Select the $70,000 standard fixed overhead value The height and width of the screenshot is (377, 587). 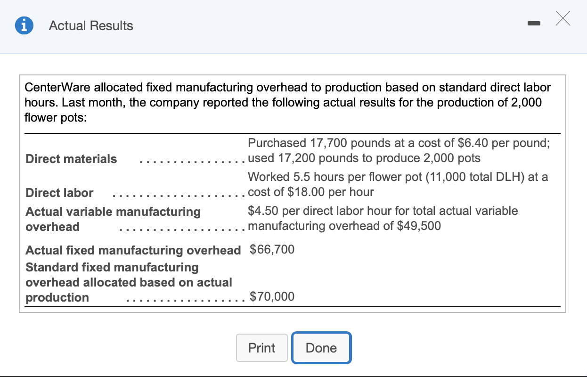[x=271, y=296]
